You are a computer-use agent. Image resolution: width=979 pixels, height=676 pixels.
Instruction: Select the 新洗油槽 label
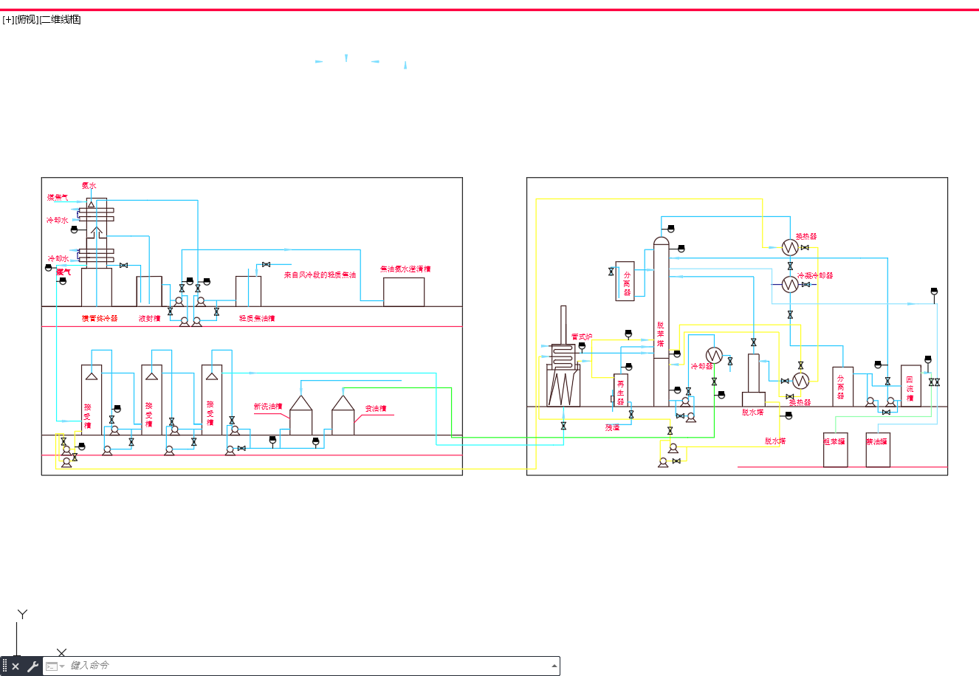pyautogui.click(x=268, y=407)
